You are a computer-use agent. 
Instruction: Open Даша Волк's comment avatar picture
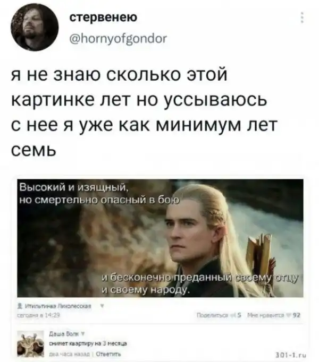tap(30, 344)
